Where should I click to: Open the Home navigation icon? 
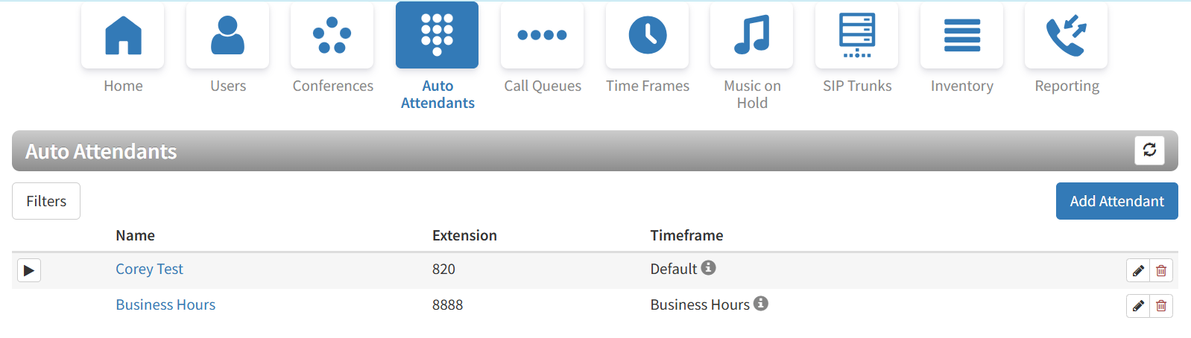coord(123,36)
